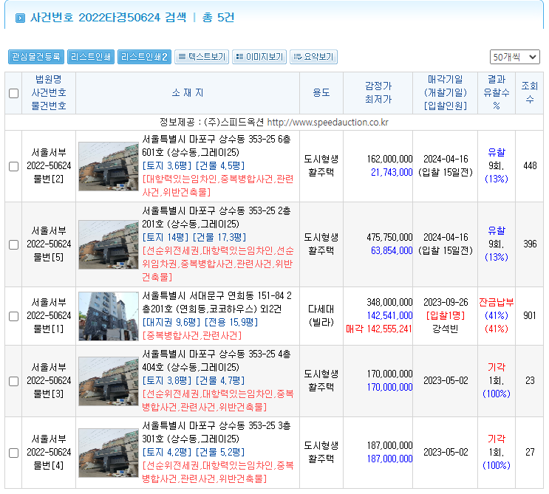Select checkbox for 물번[4] 301호 row

(x=13, y=453)
